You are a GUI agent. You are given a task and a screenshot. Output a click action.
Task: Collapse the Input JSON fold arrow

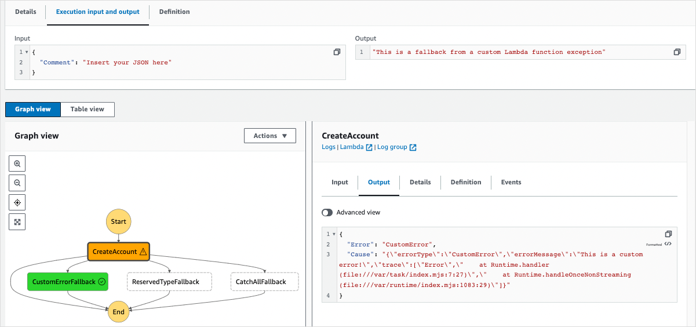[28, 52]
